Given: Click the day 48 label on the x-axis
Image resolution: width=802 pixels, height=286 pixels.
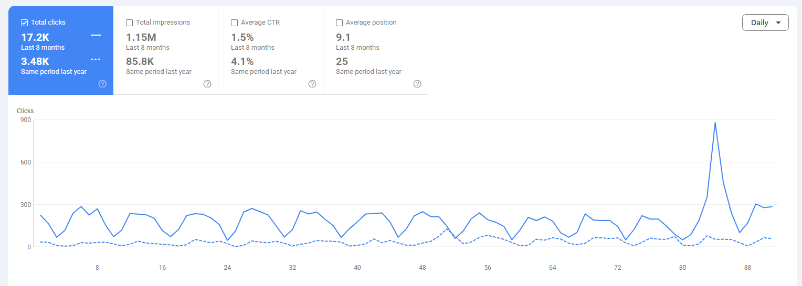Looking at the screenshot, I should pos(423,268).
